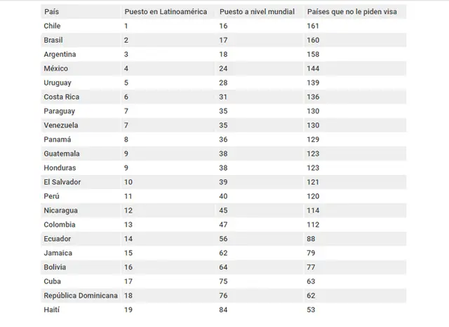Screen dimensions: 449x327
Task: Select the Chile country cell
Action: click(52, 26)
